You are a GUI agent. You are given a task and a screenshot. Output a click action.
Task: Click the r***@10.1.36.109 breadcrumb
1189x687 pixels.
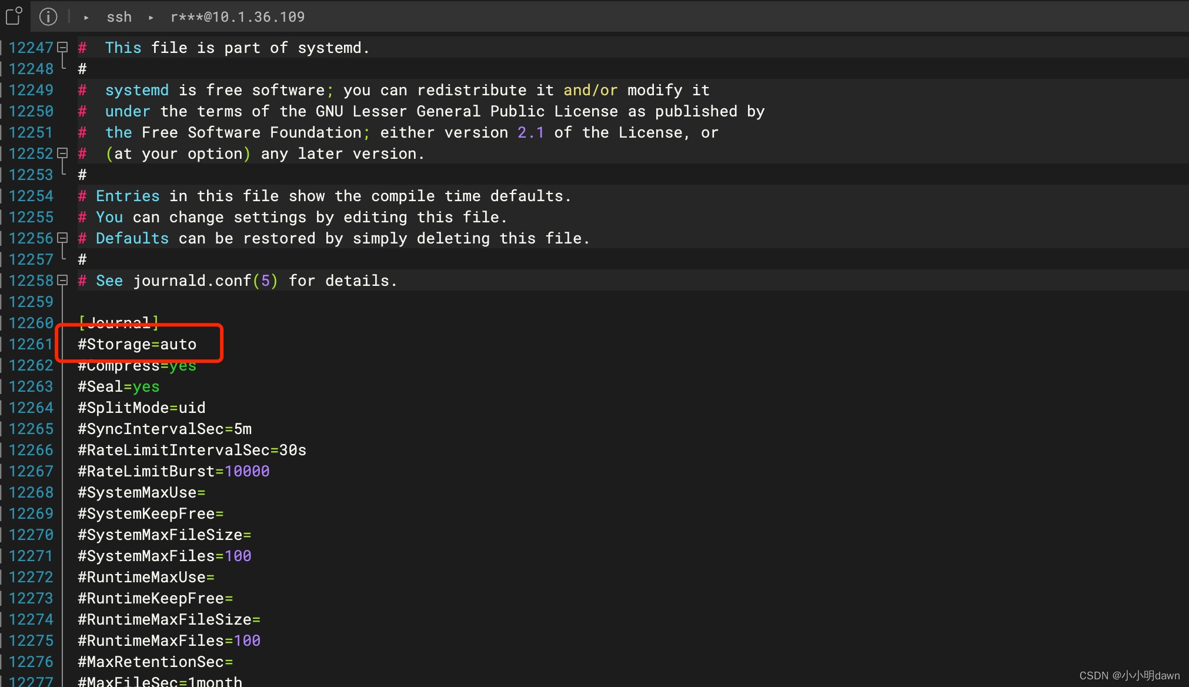[x=238, y=17]
